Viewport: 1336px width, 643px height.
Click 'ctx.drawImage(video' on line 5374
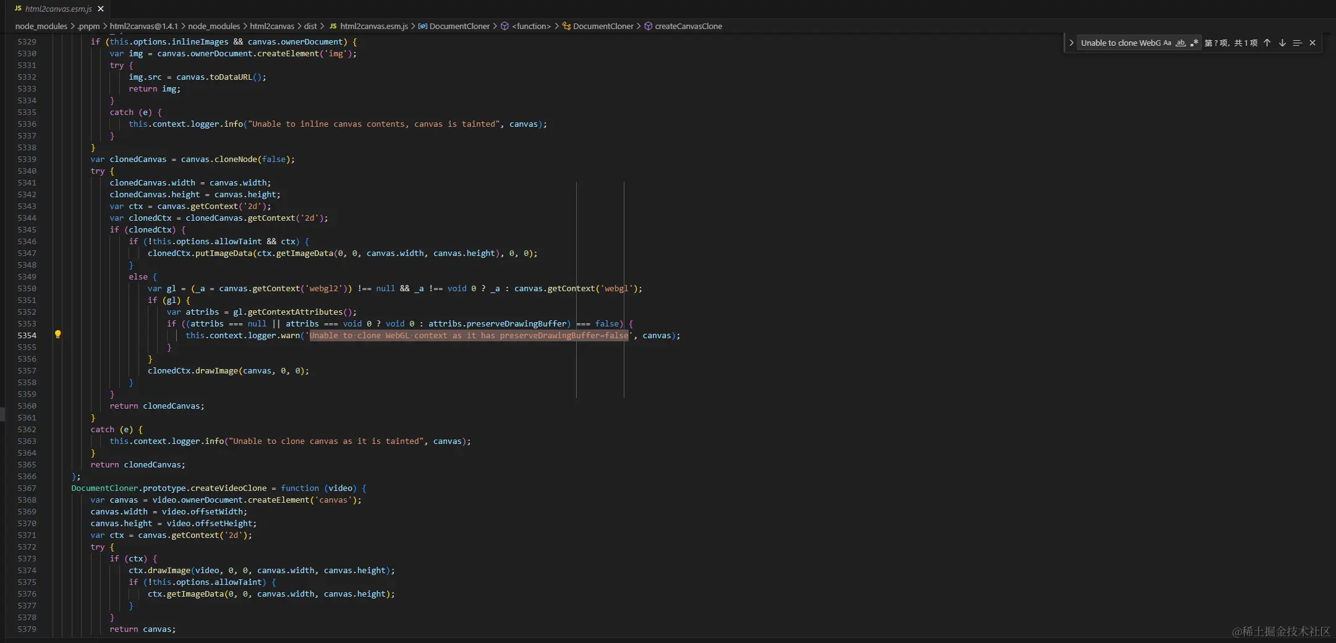point(174,570)
